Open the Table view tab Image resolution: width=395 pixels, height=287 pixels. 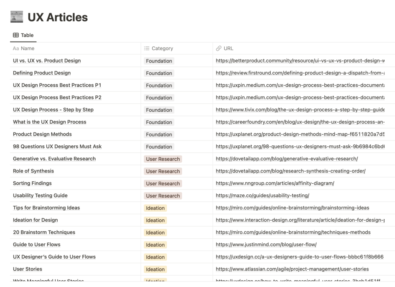tap(23, 35)
